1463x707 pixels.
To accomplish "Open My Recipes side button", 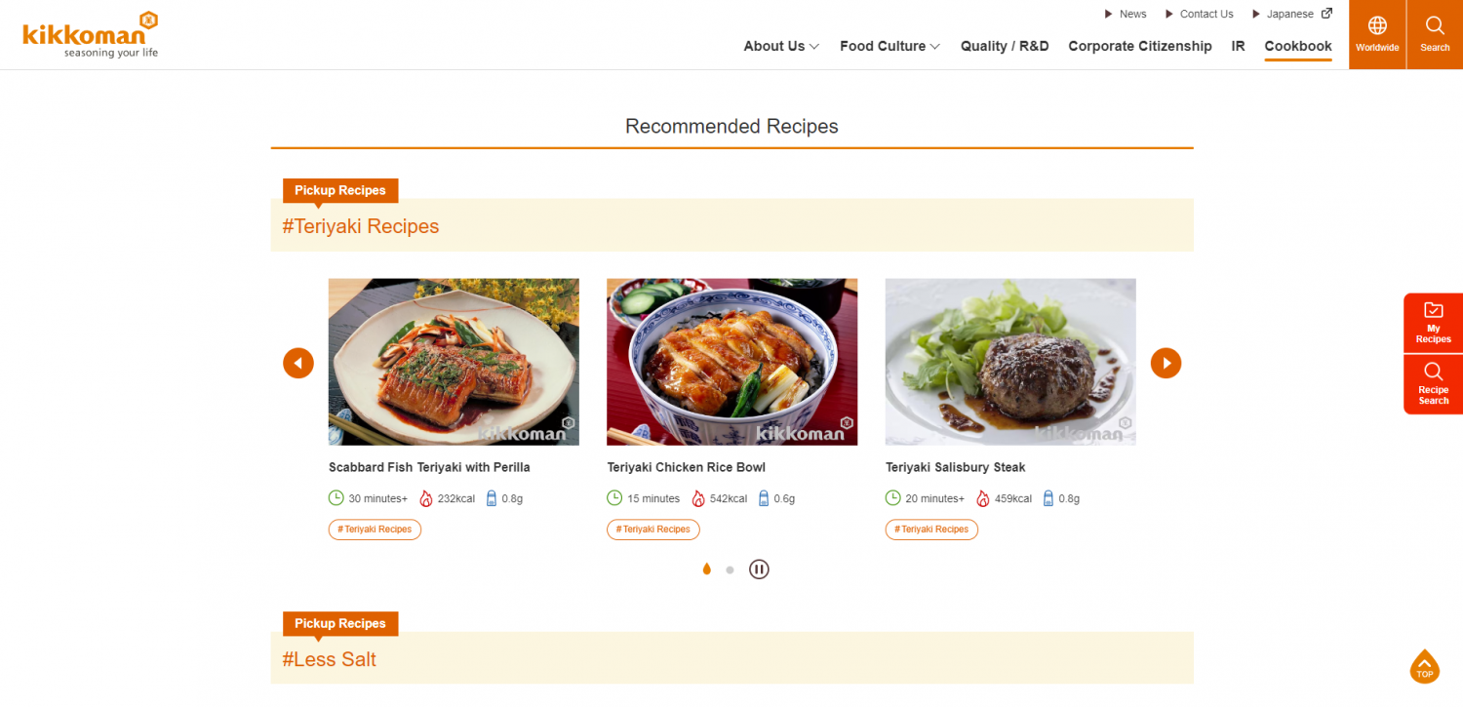I will tap(1433, 323).
